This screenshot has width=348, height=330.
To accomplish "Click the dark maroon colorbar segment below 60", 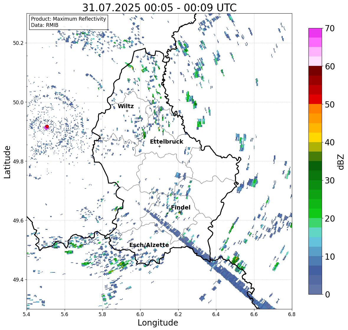I will [x=315, y=71].
